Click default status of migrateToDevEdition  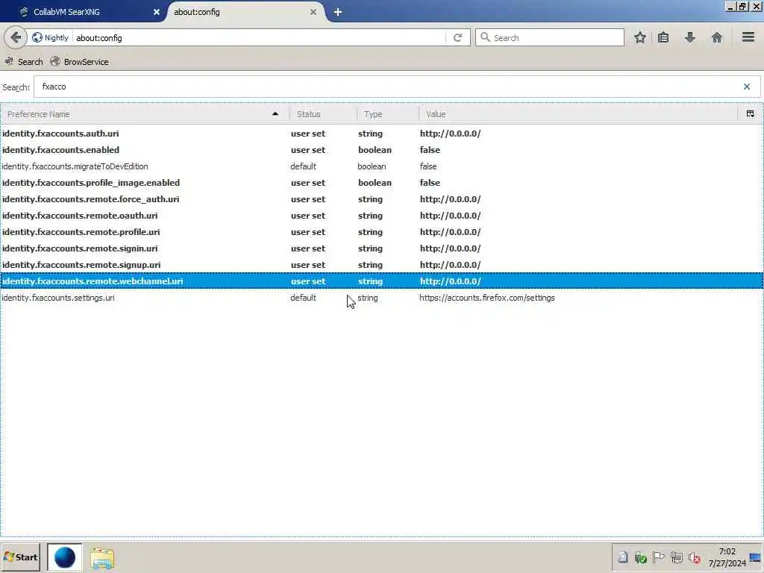pyautogui.click(x=303, y=166)
